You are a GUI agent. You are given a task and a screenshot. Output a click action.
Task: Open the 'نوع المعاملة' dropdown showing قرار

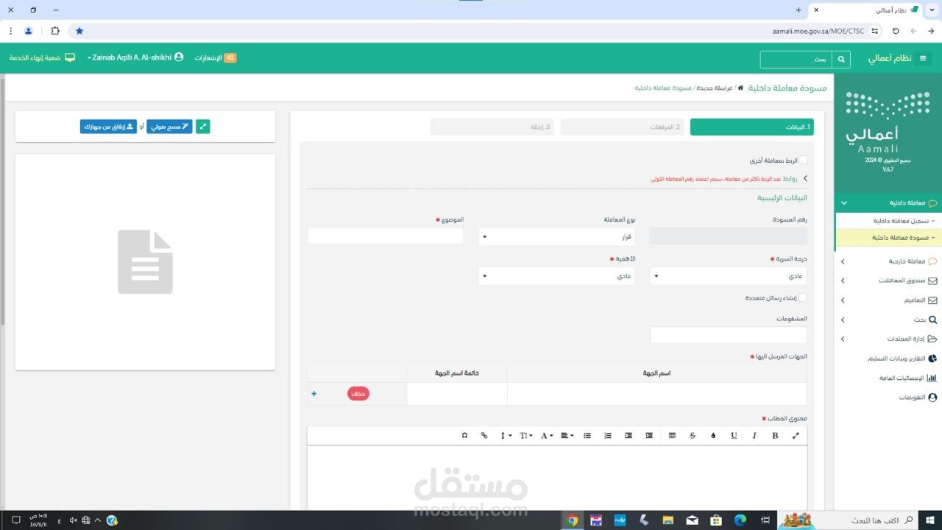(557, 236)
